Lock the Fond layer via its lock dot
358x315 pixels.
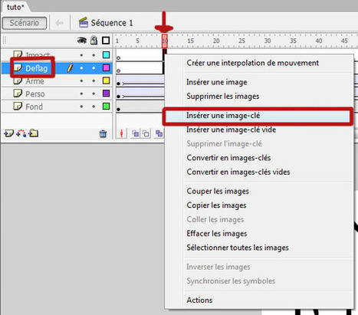tap(94, 107)
